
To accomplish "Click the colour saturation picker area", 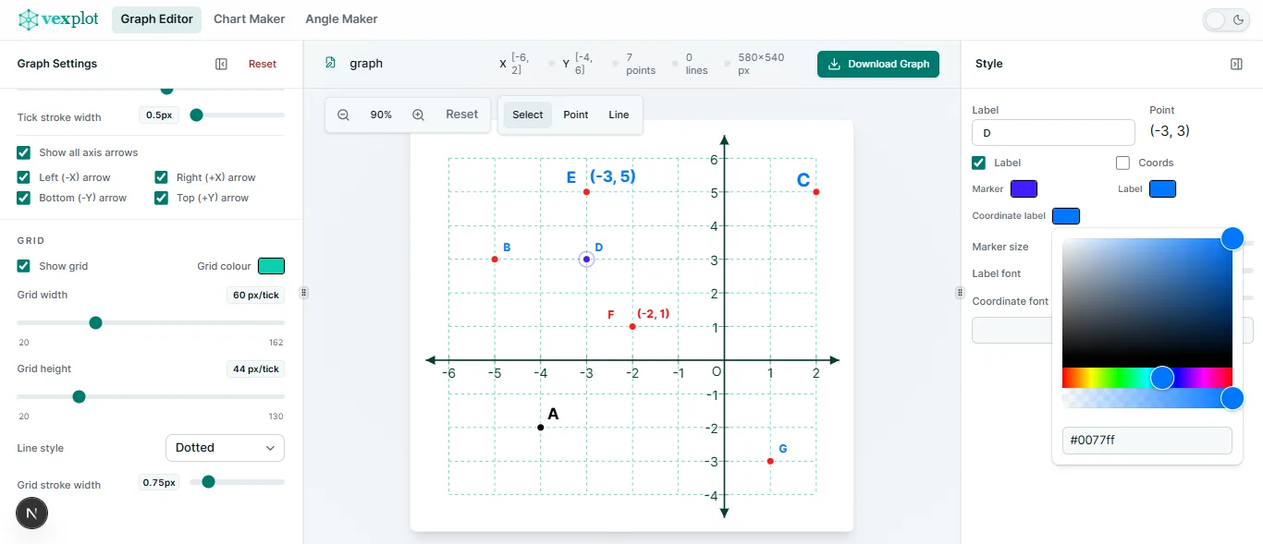I will point(1147,303).
